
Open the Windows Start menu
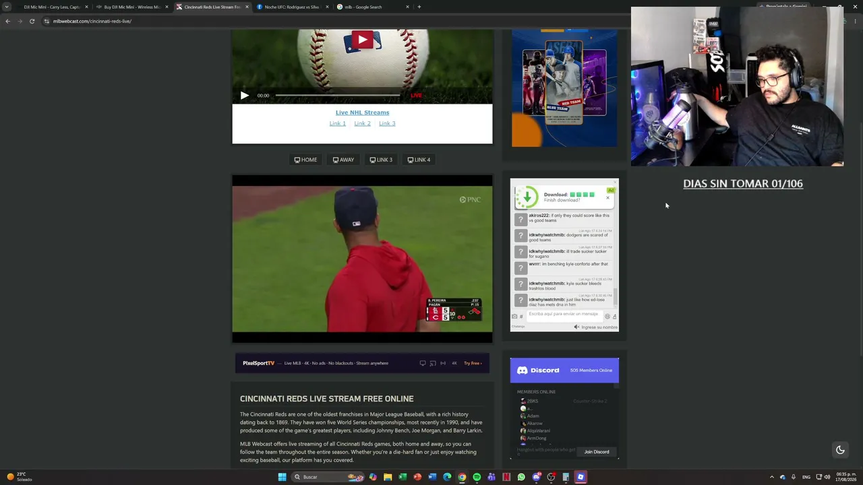[x=282, y=477]
